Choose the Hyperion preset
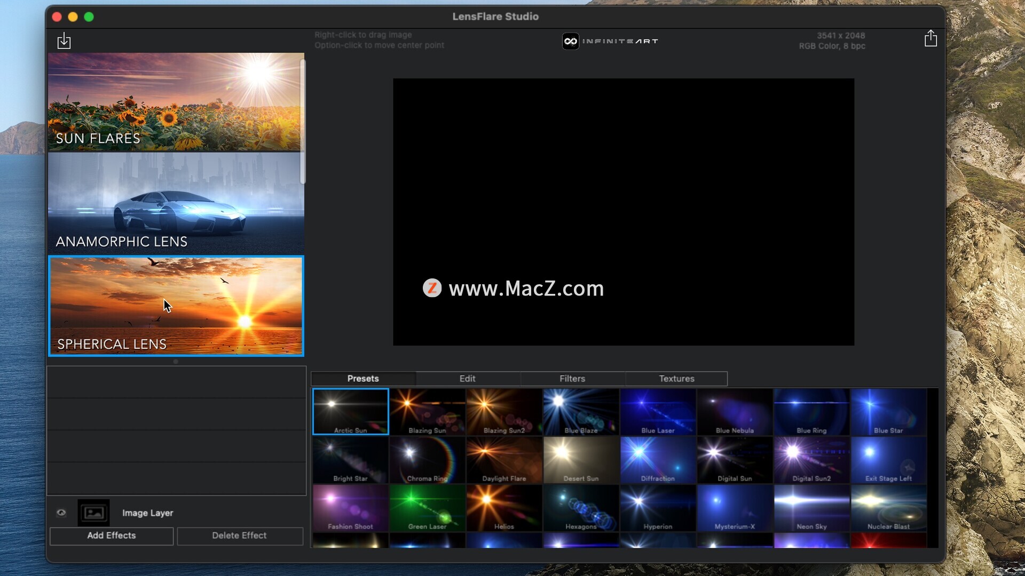This screenshot has width=1025, height=576. pyautogui.click(x=658, y=508)
